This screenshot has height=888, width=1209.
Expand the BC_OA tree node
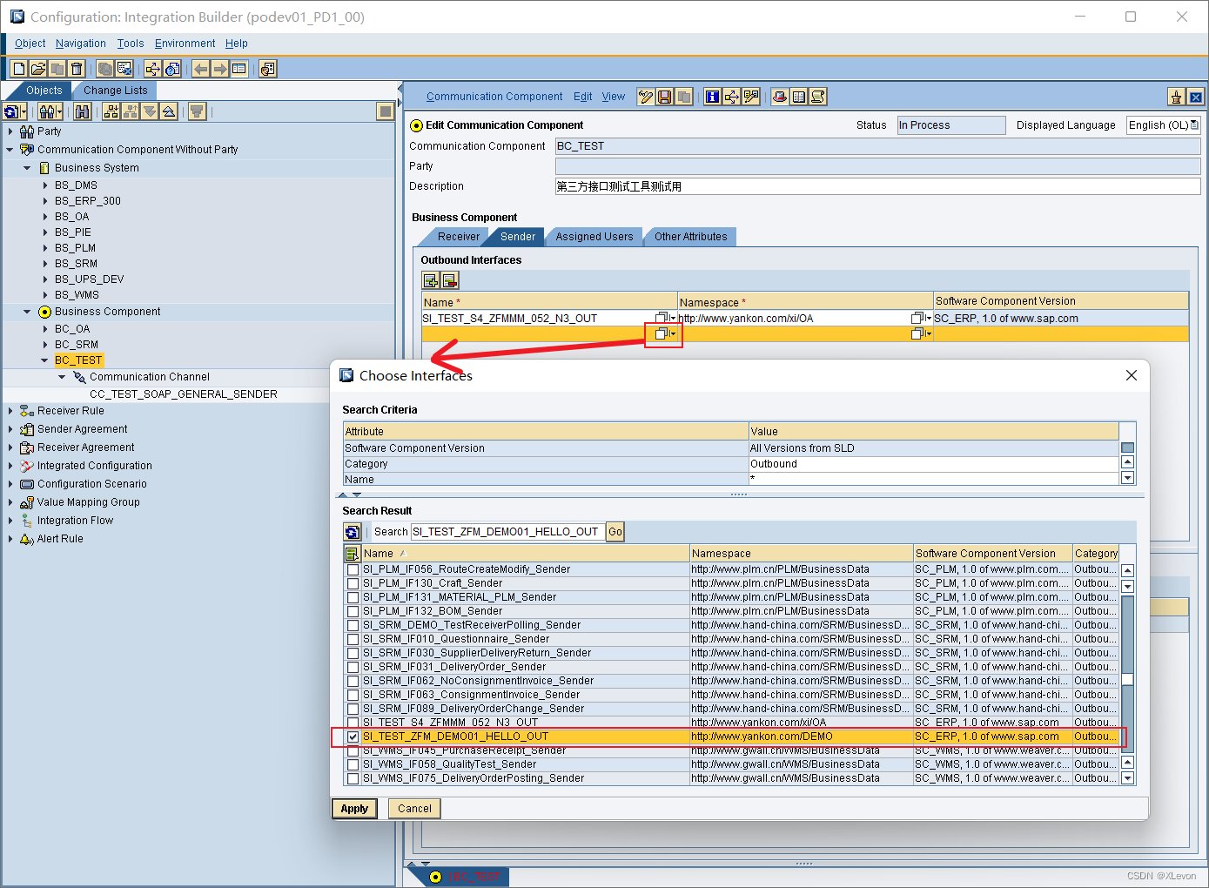click(45, 329)
